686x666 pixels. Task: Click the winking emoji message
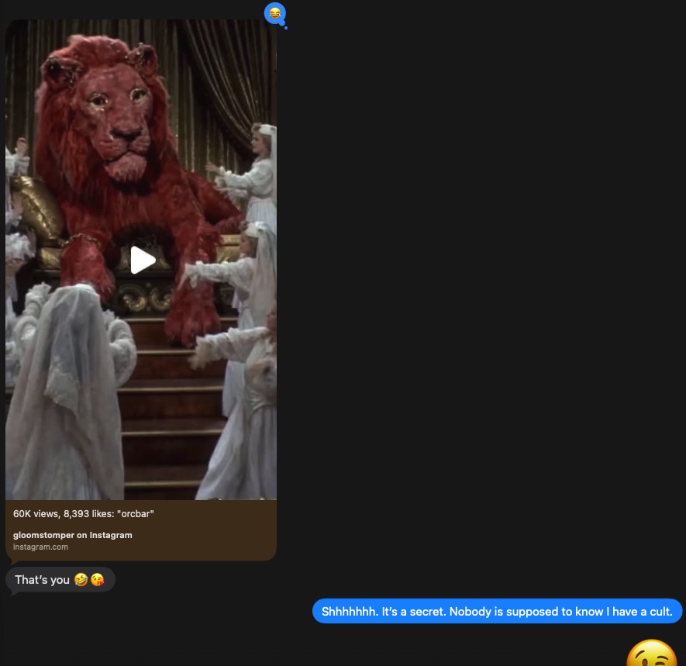coord(651,654)
